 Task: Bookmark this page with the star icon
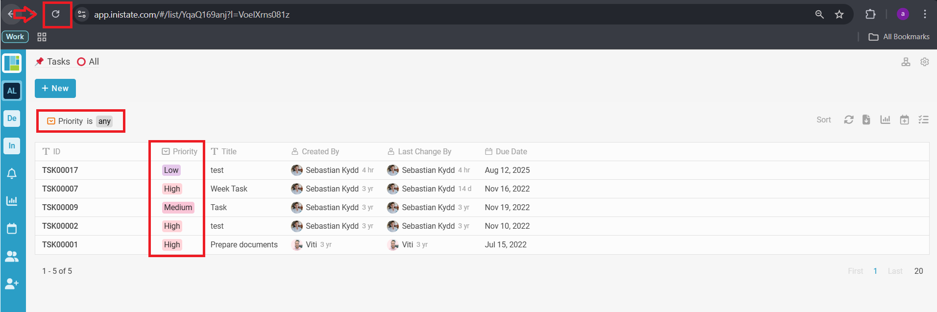click(x=840, y=14)
